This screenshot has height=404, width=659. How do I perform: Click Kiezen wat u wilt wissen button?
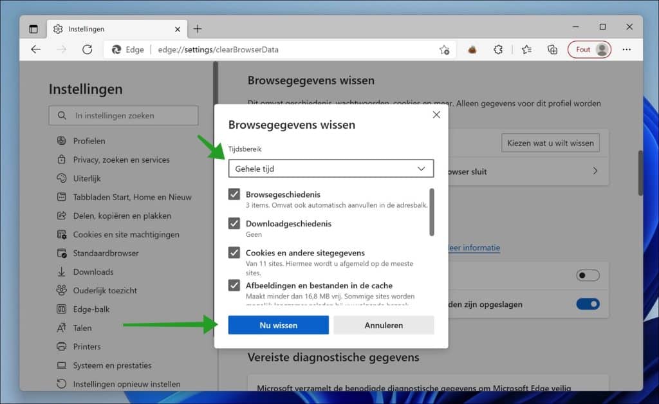click(550, 143)
